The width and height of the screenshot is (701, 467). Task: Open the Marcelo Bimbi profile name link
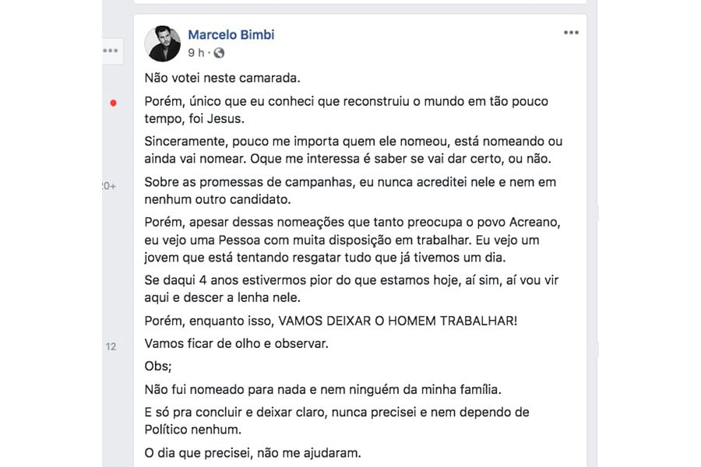231,34
